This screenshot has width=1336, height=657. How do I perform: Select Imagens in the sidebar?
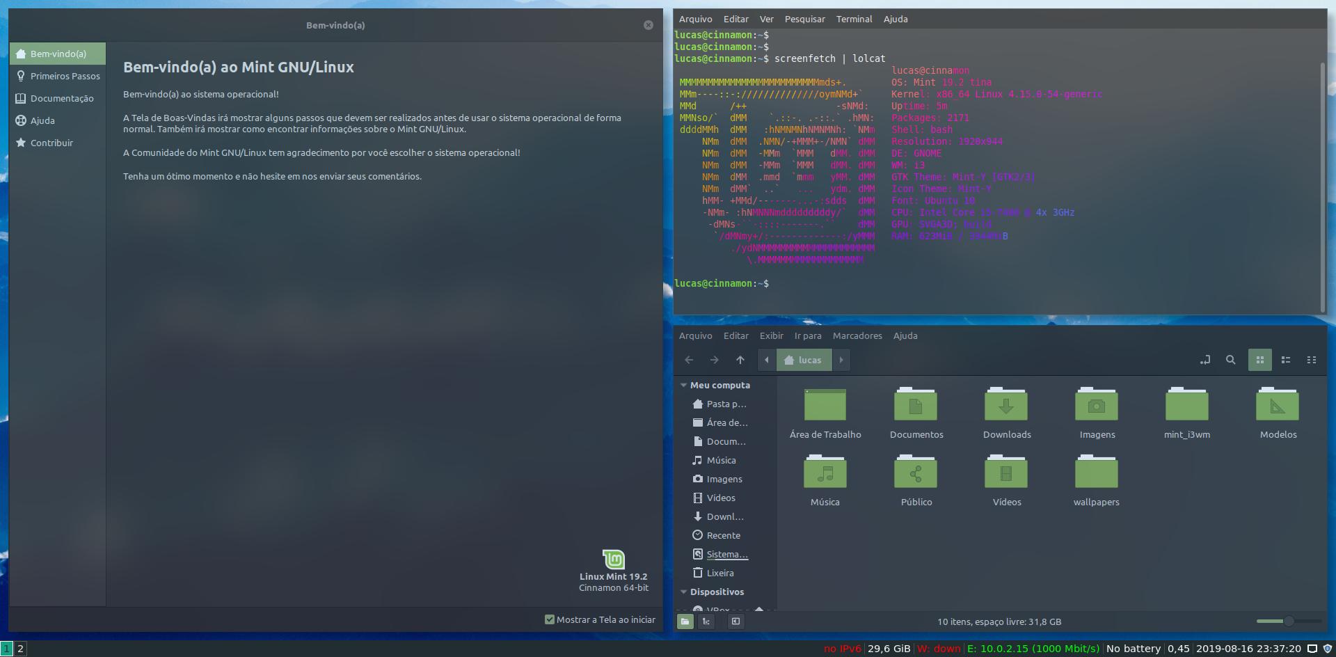click(724, 479)
